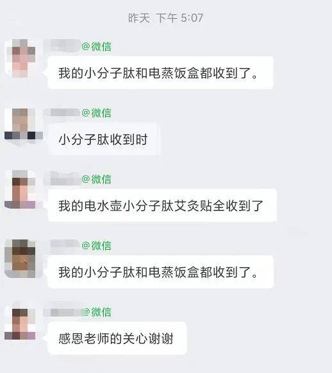Screen dimensions: 332x373
Task: Tap first sender's "@微信" name tag
Action: click(96, 46)
